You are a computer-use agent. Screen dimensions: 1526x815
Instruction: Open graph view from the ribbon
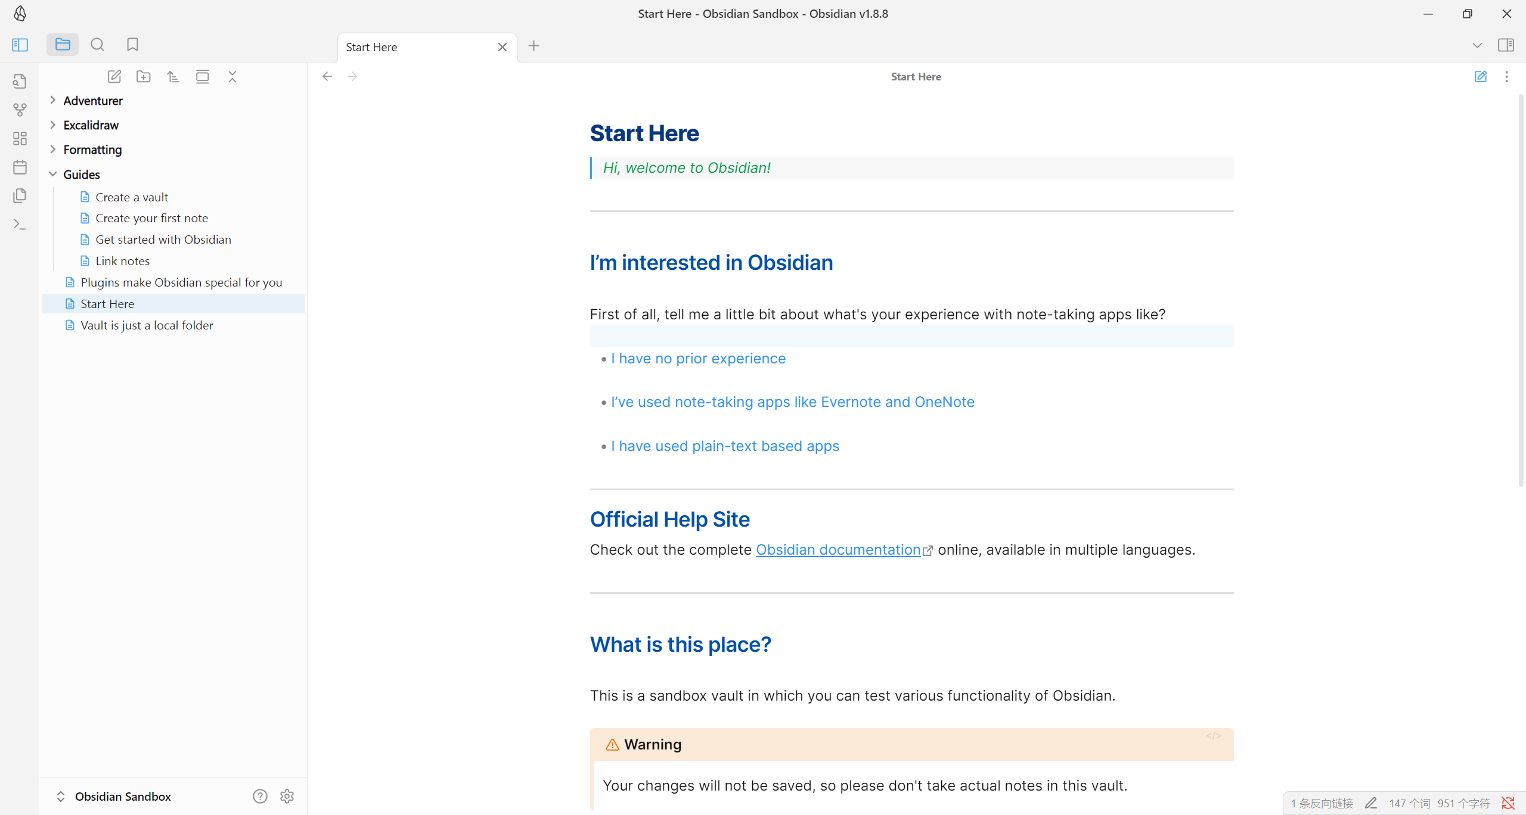pyautogui.click(x=20, y=110)
